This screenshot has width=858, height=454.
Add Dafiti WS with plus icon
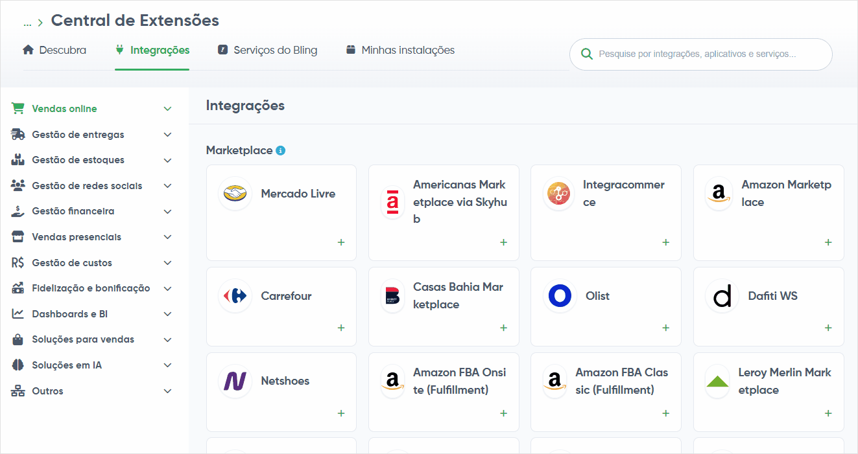[828, 328]
